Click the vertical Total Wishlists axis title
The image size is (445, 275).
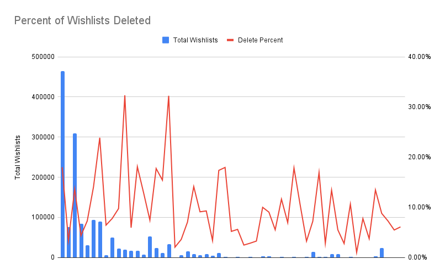(x=18, y=157)
